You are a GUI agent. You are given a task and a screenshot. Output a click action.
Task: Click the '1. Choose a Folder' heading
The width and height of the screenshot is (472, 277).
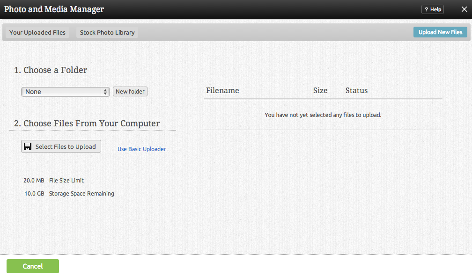click(x=51, y=70)
